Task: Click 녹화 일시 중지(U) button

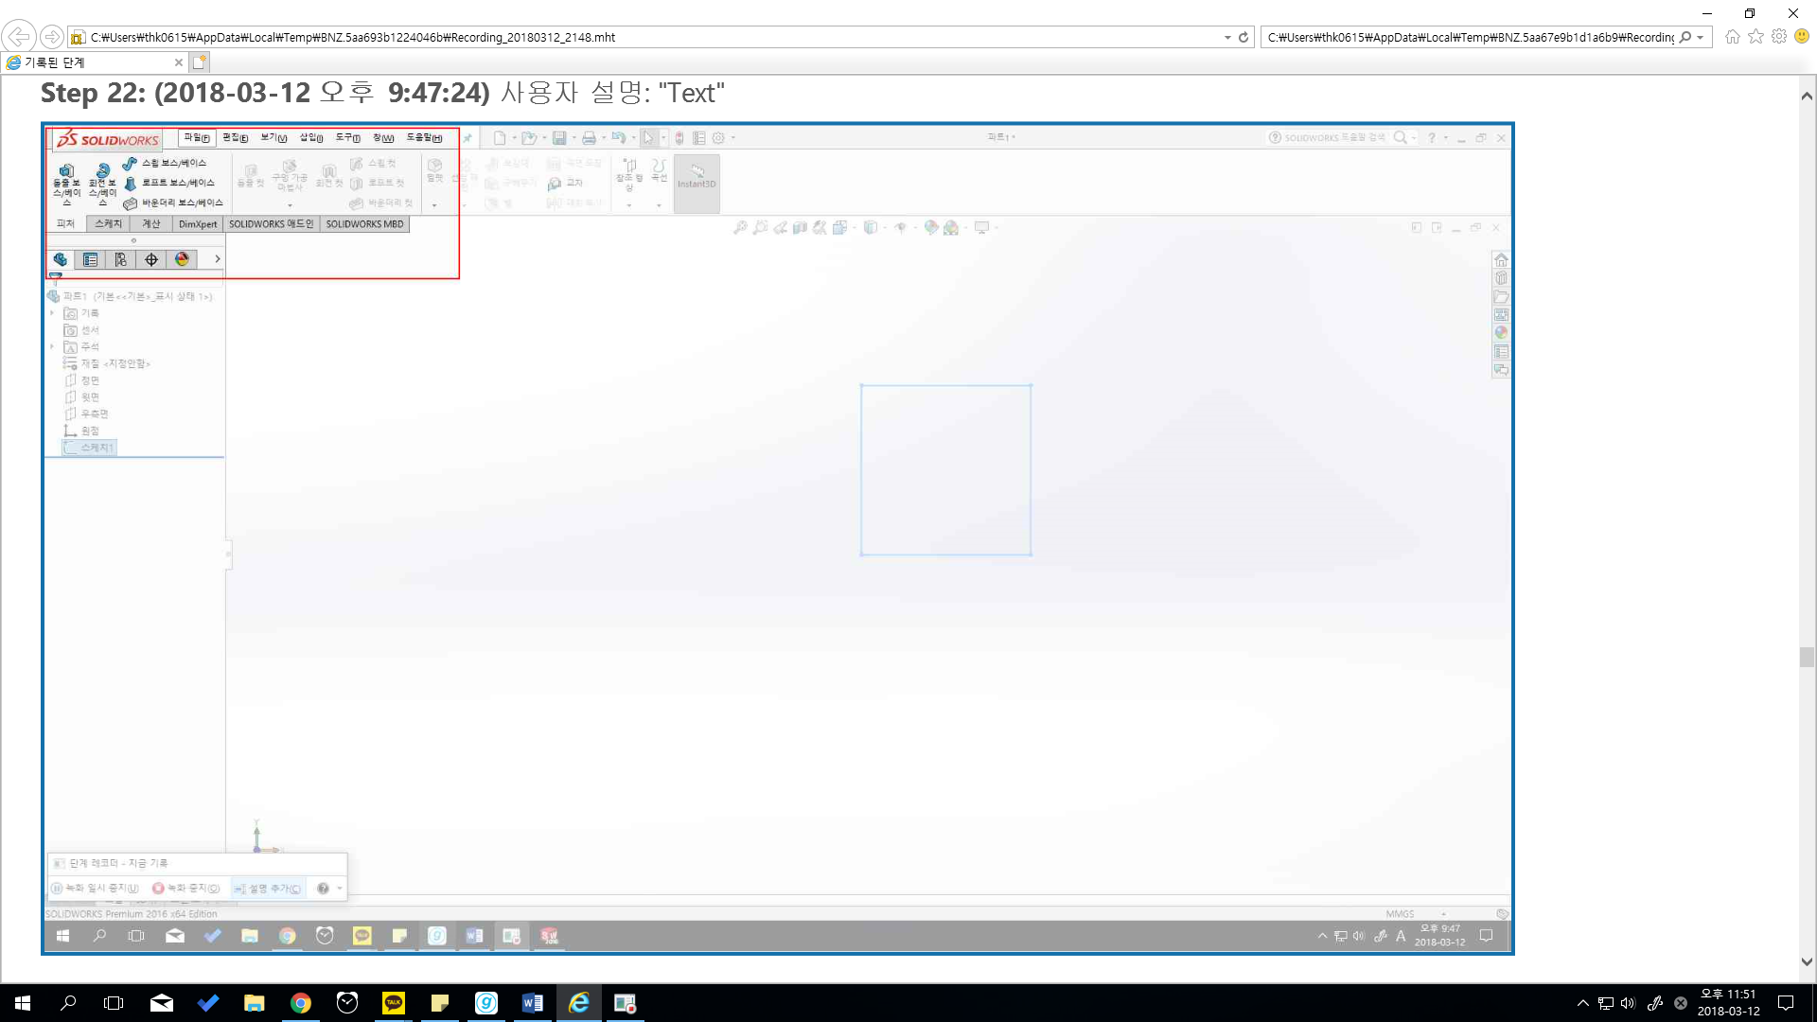Action: (96, 889)
